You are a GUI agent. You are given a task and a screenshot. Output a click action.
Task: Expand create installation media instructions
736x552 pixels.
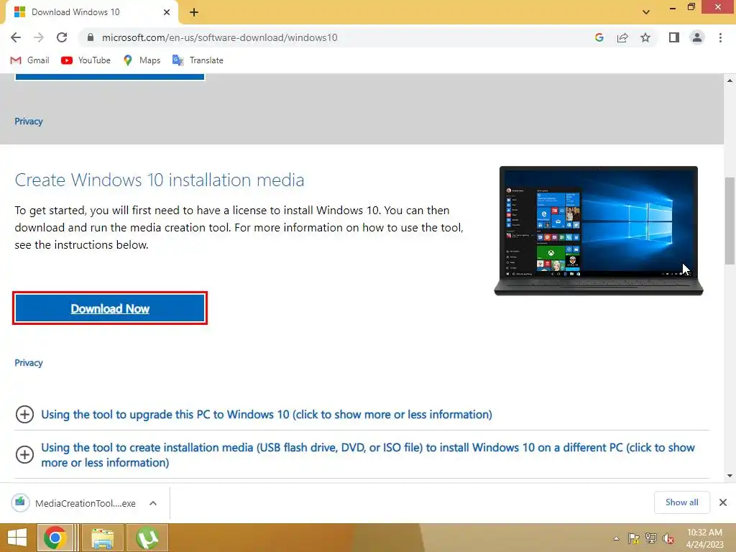pyautogui.click(x=355, y=455)
